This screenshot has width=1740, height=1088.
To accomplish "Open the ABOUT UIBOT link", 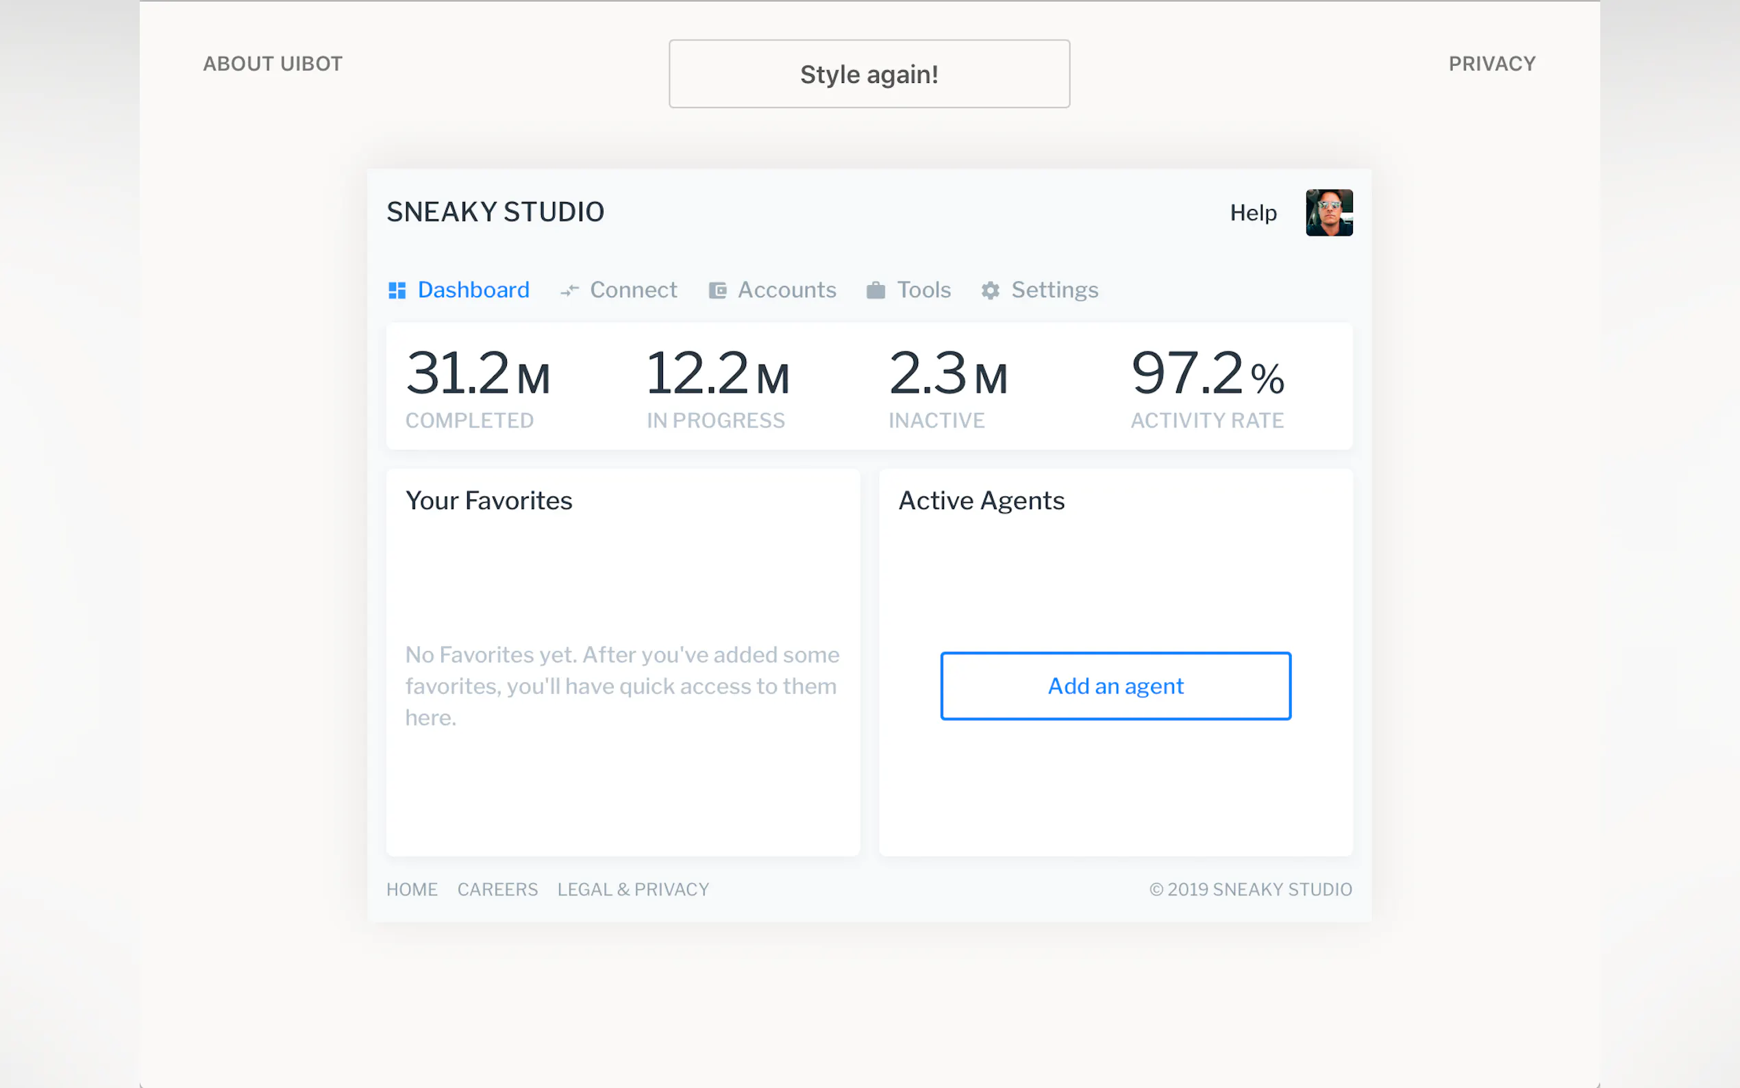I will [x=273, y=63].
